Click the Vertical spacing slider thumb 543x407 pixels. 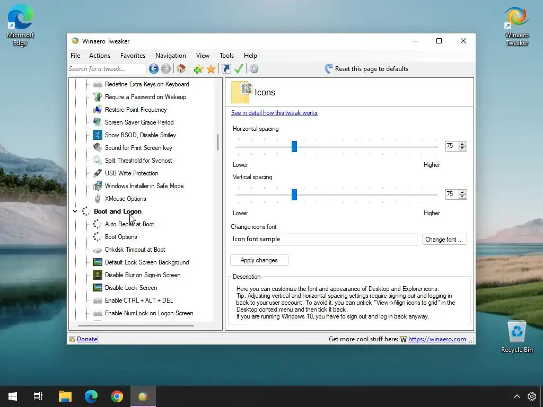294,194
